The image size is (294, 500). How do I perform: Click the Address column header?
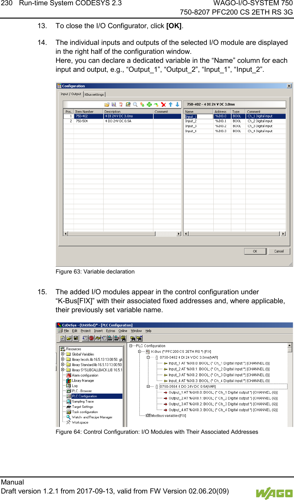tap(222, 111)
